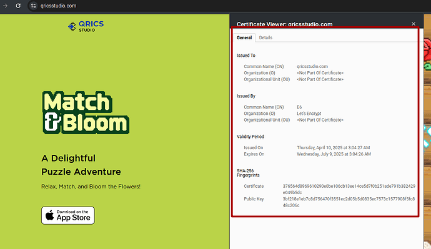Switch to the Details tab

(265, 37)
